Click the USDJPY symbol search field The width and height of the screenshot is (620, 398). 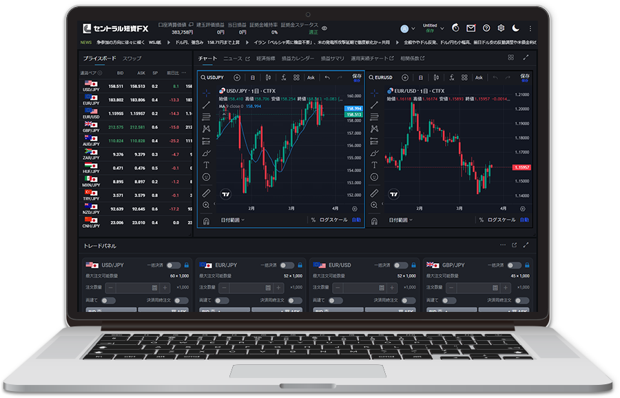click(x=215, y=78)
